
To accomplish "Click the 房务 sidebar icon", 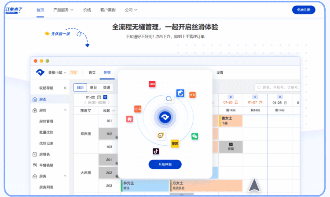I will click(35, 176).
